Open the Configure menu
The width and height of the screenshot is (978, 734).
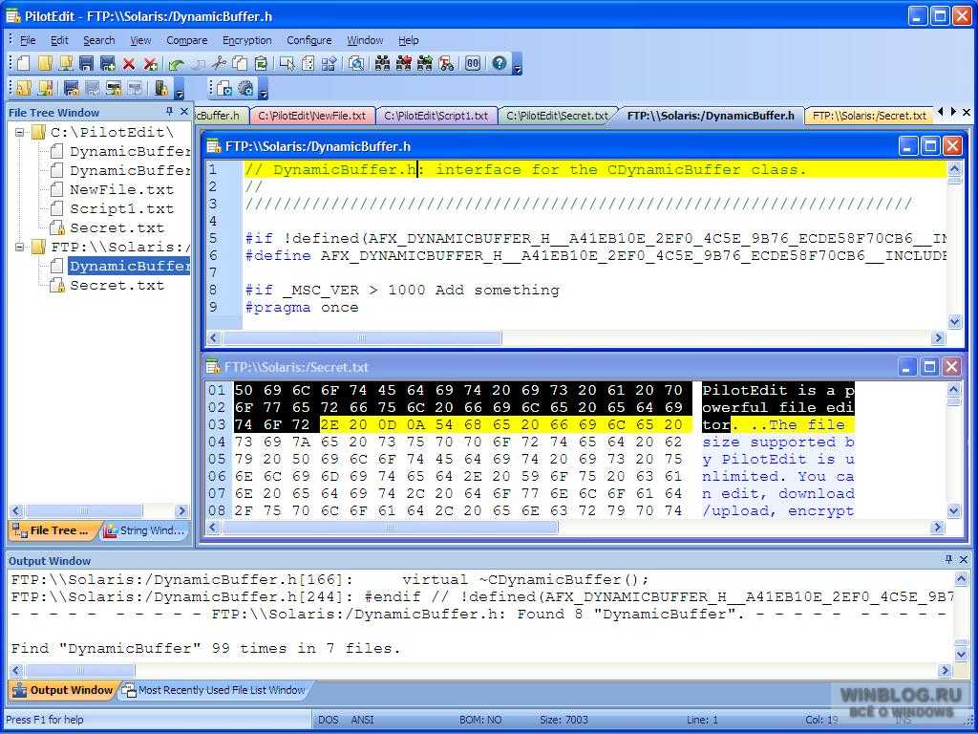coord(308,40)
